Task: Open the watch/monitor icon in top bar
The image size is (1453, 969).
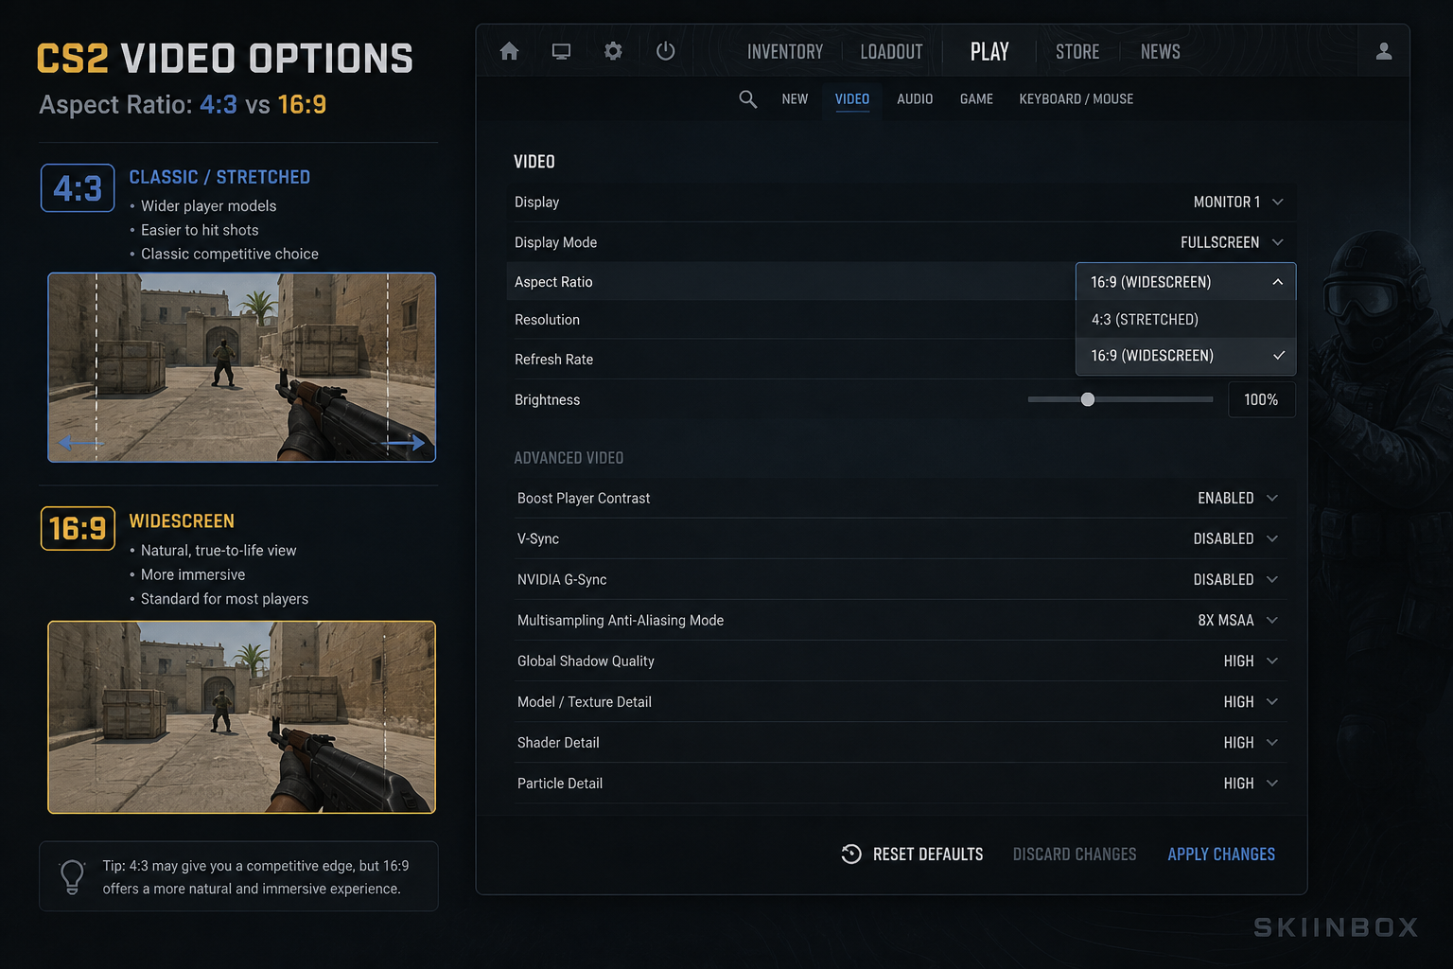Action: (561, 51)
